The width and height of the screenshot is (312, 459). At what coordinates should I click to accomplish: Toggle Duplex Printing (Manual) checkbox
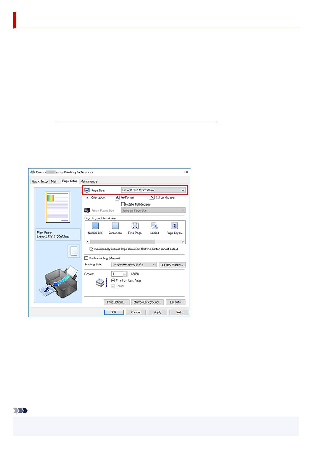86,258
